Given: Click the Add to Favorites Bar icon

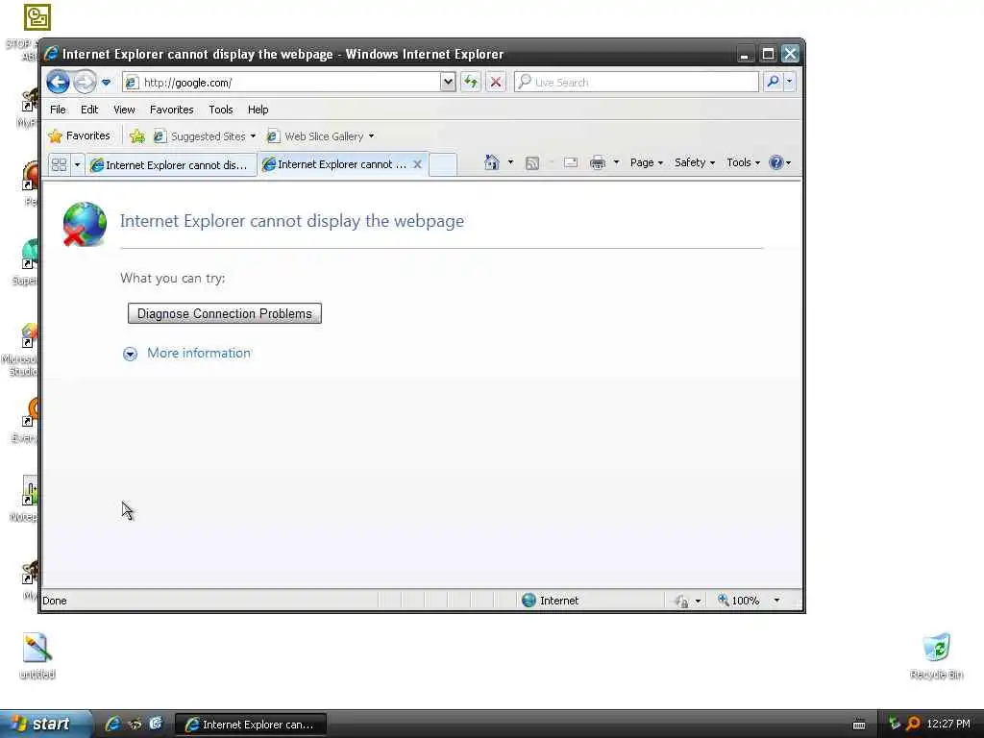Looking at the screenshot, I should pos(136,135).
